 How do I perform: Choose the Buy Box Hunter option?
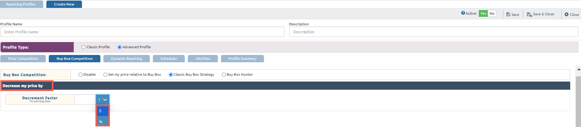click(224, 75)
